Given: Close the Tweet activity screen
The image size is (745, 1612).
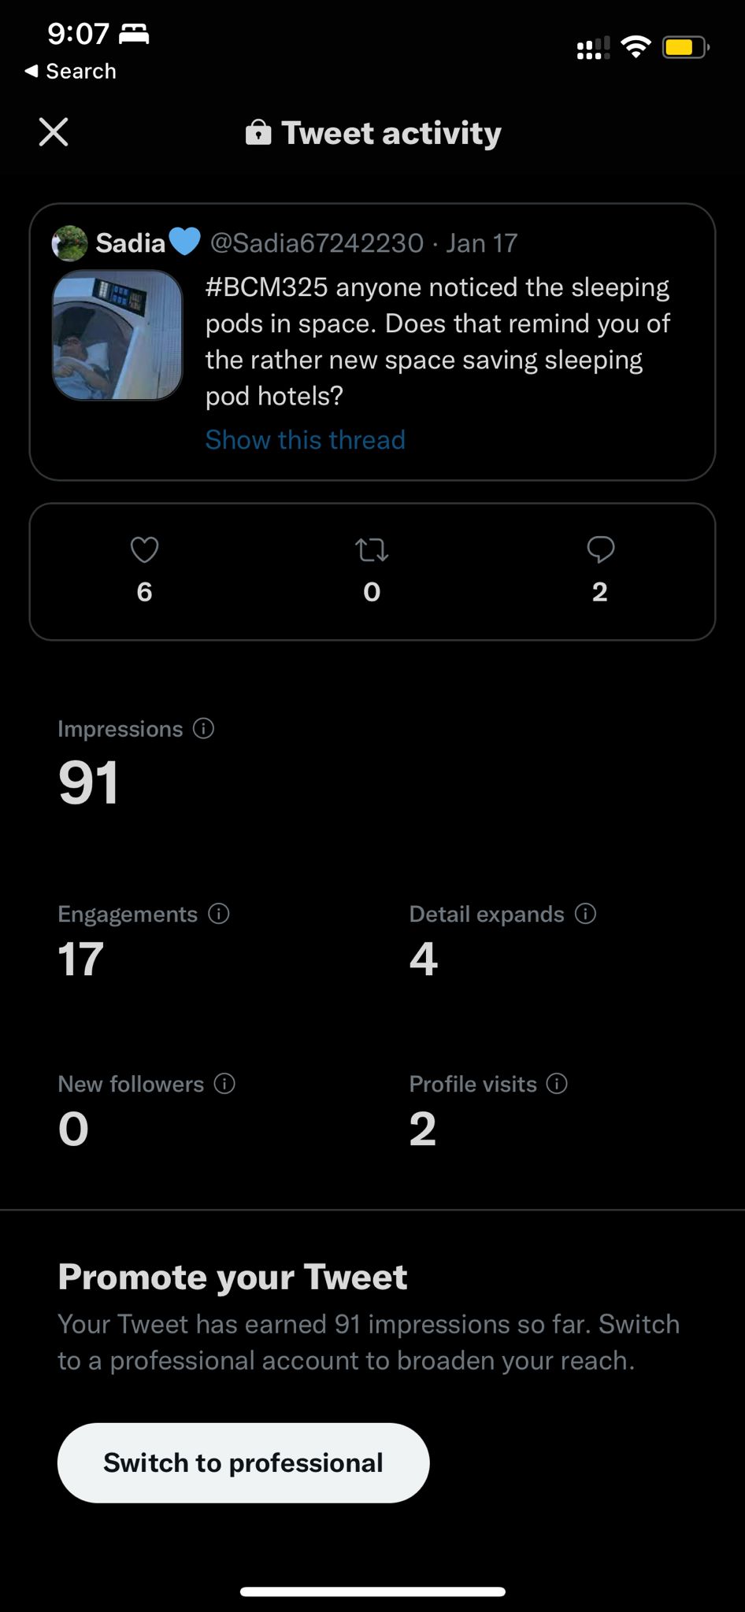Looking at the screenshot, I should (x=54, y=132).
